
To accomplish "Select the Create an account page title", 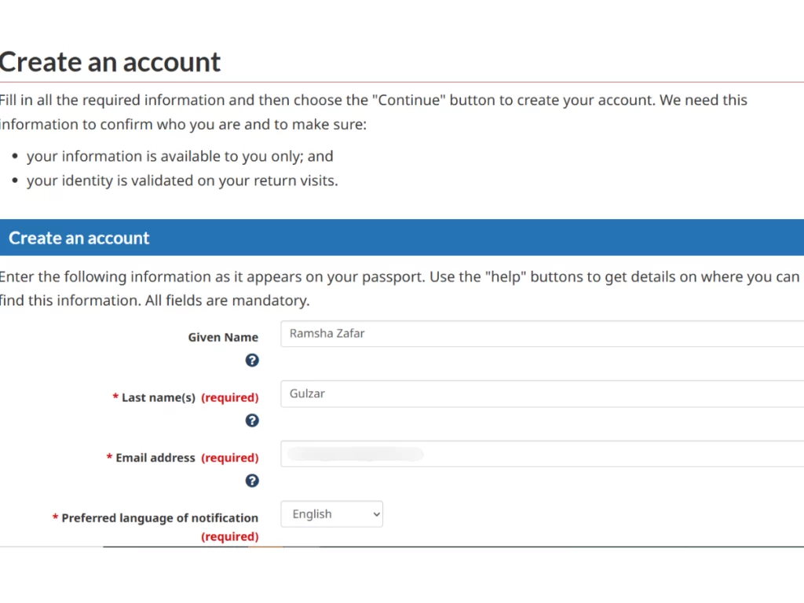I will (x=110, y=61).
